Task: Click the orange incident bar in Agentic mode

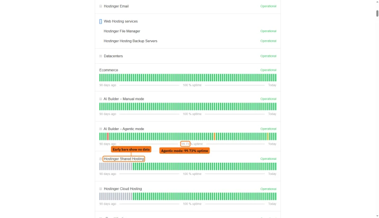Action: click(x=215, y=137)
